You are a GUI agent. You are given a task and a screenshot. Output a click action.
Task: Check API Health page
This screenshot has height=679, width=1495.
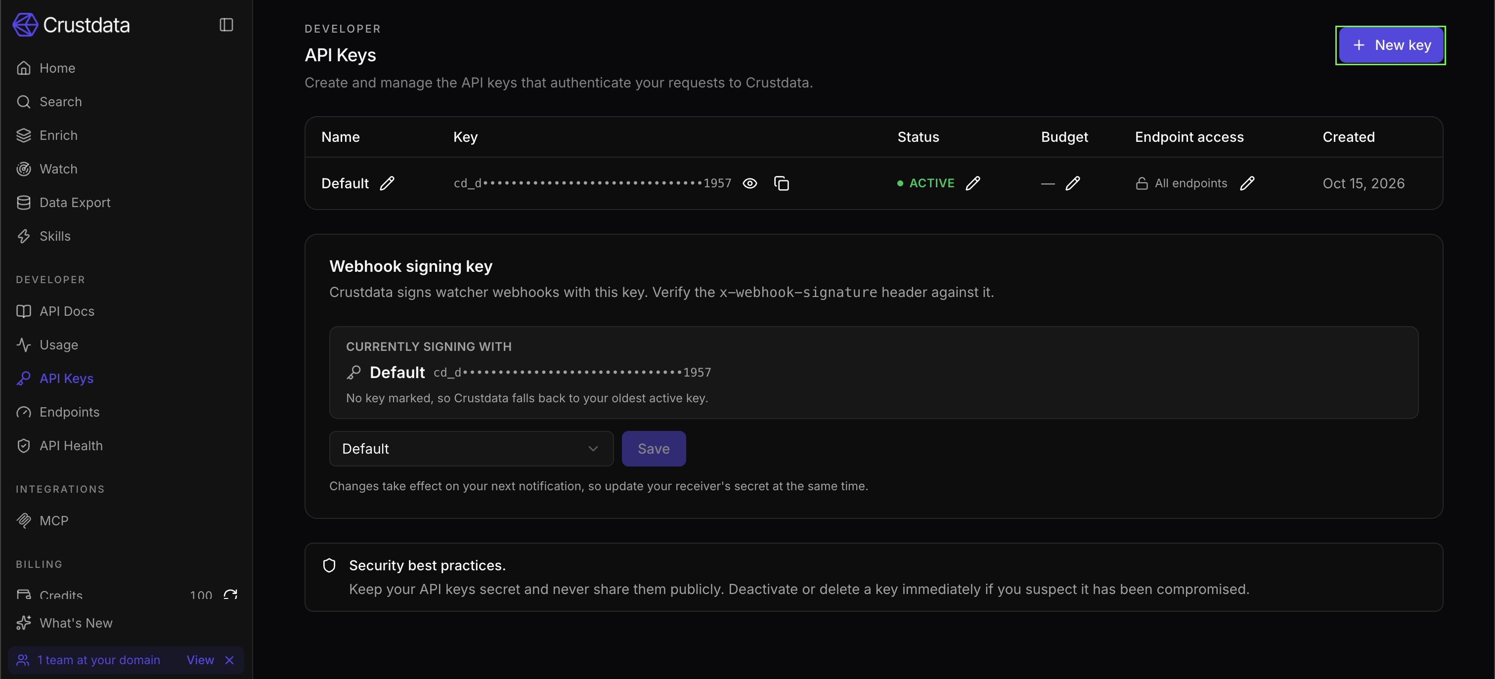pos(71,446)
